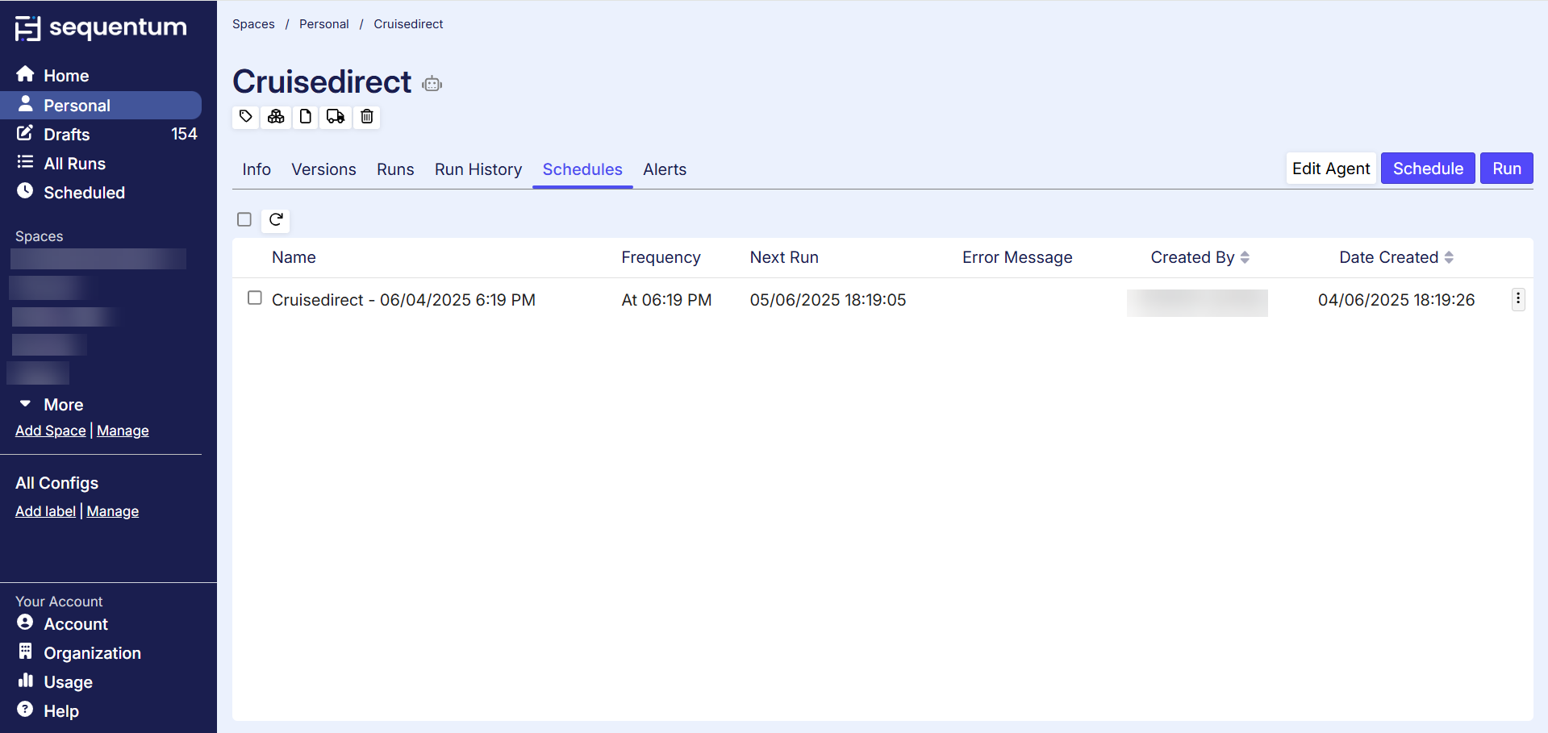
Task: Open the Versions tab
Action: (323, 169)
